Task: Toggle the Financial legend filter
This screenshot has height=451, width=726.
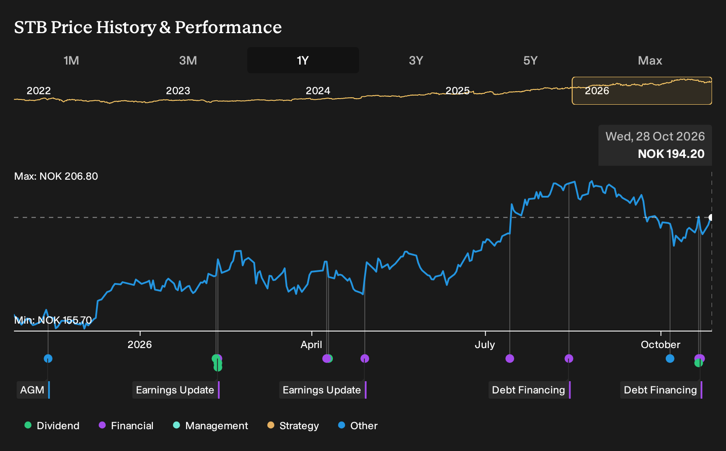Action: tap(126, 426)
